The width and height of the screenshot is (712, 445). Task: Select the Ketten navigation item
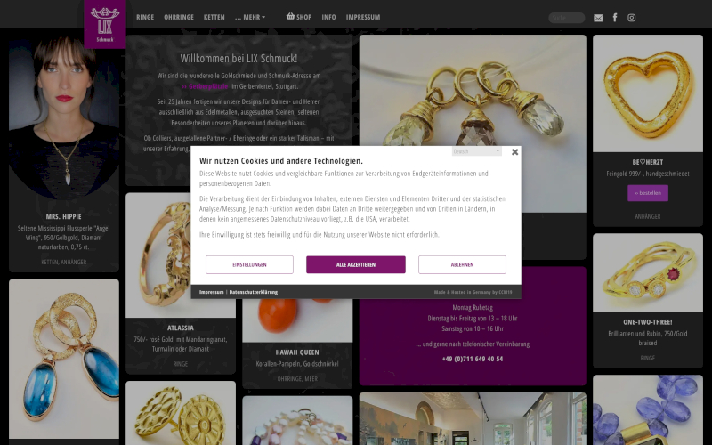point(214,17)
